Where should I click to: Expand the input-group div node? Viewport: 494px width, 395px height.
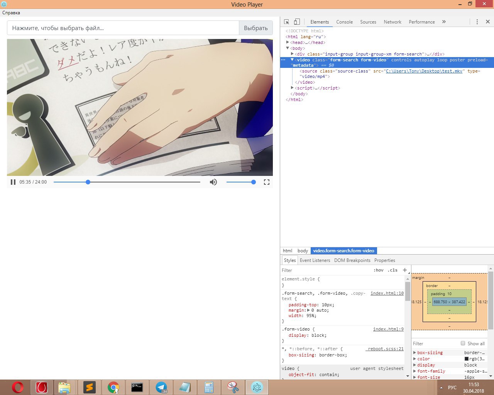point(293,54)
